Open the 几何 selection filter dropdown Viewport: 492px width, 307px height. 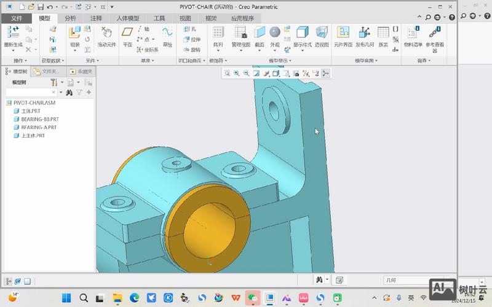tap(405, 279)
